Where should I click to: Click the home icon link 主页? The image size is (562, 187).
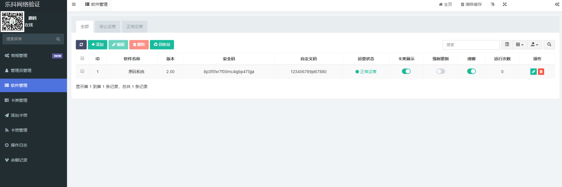445,4
